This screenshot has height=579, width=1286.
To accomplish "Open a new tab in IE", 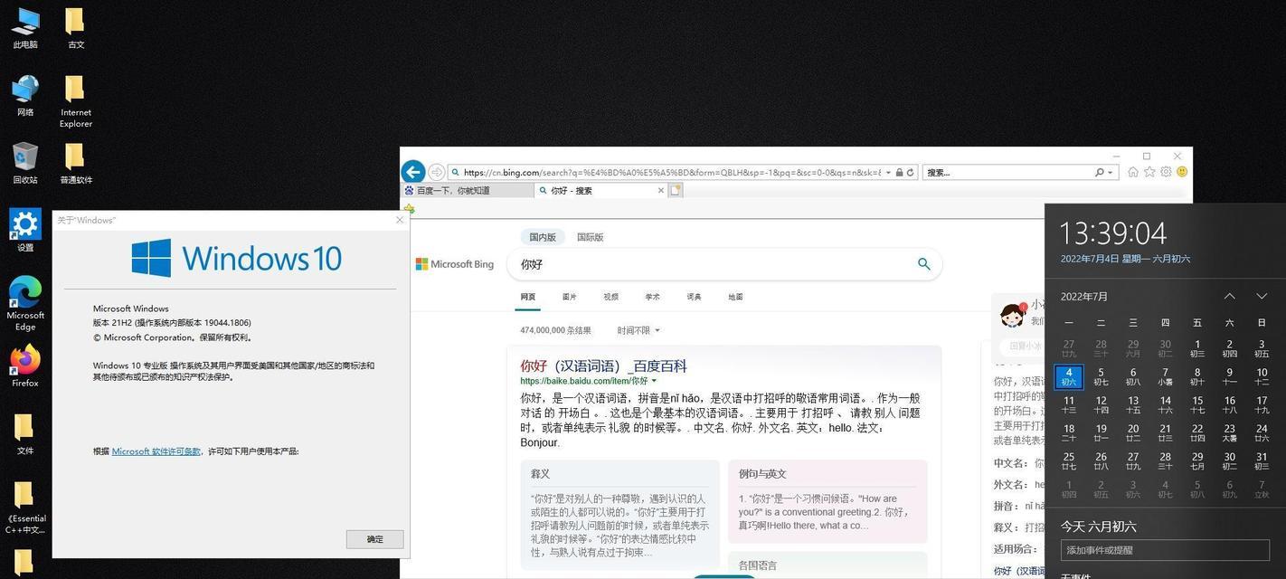I will 675,190.
